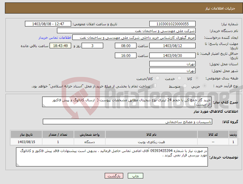Click the تعداد / مقدار column header
This screenshot has width=243, height=184.
point(58,134)
